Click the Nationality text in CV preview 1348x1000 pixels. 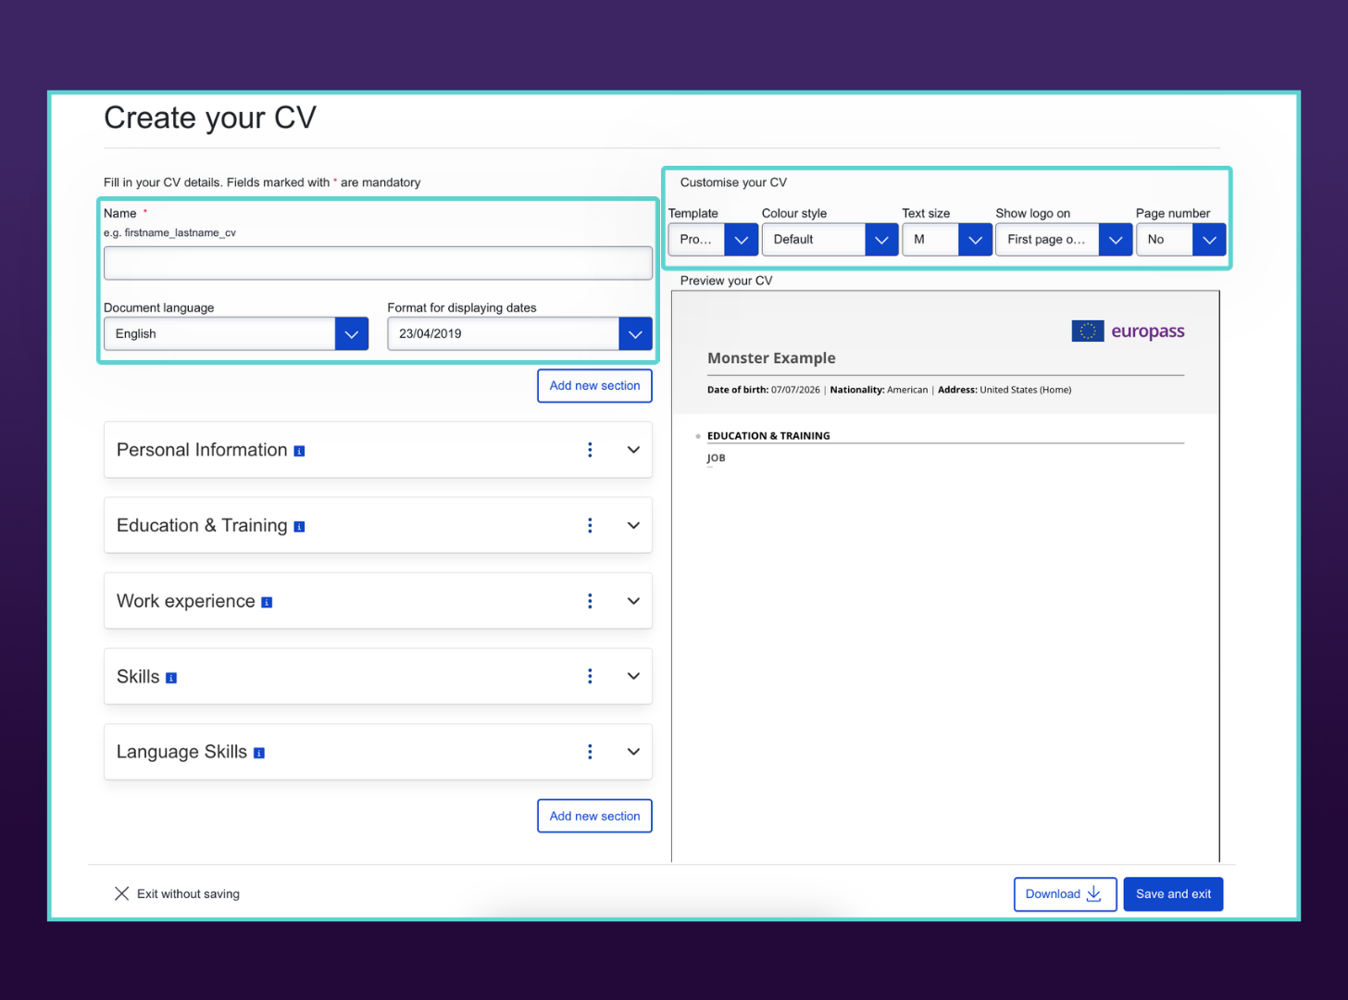879,390
